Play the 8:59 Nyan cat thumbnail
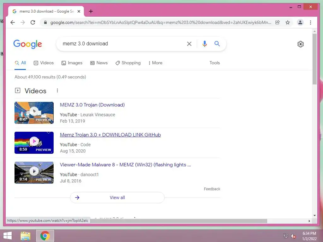Viewport: 323px width, 242px height. pyautogui.click(x=34, y=143)
